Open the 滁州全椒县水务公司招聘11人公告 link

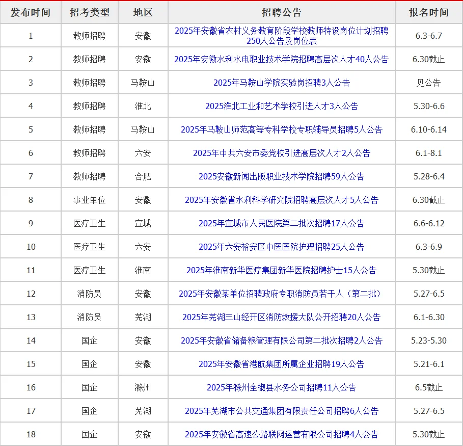(x=281, y=387)
